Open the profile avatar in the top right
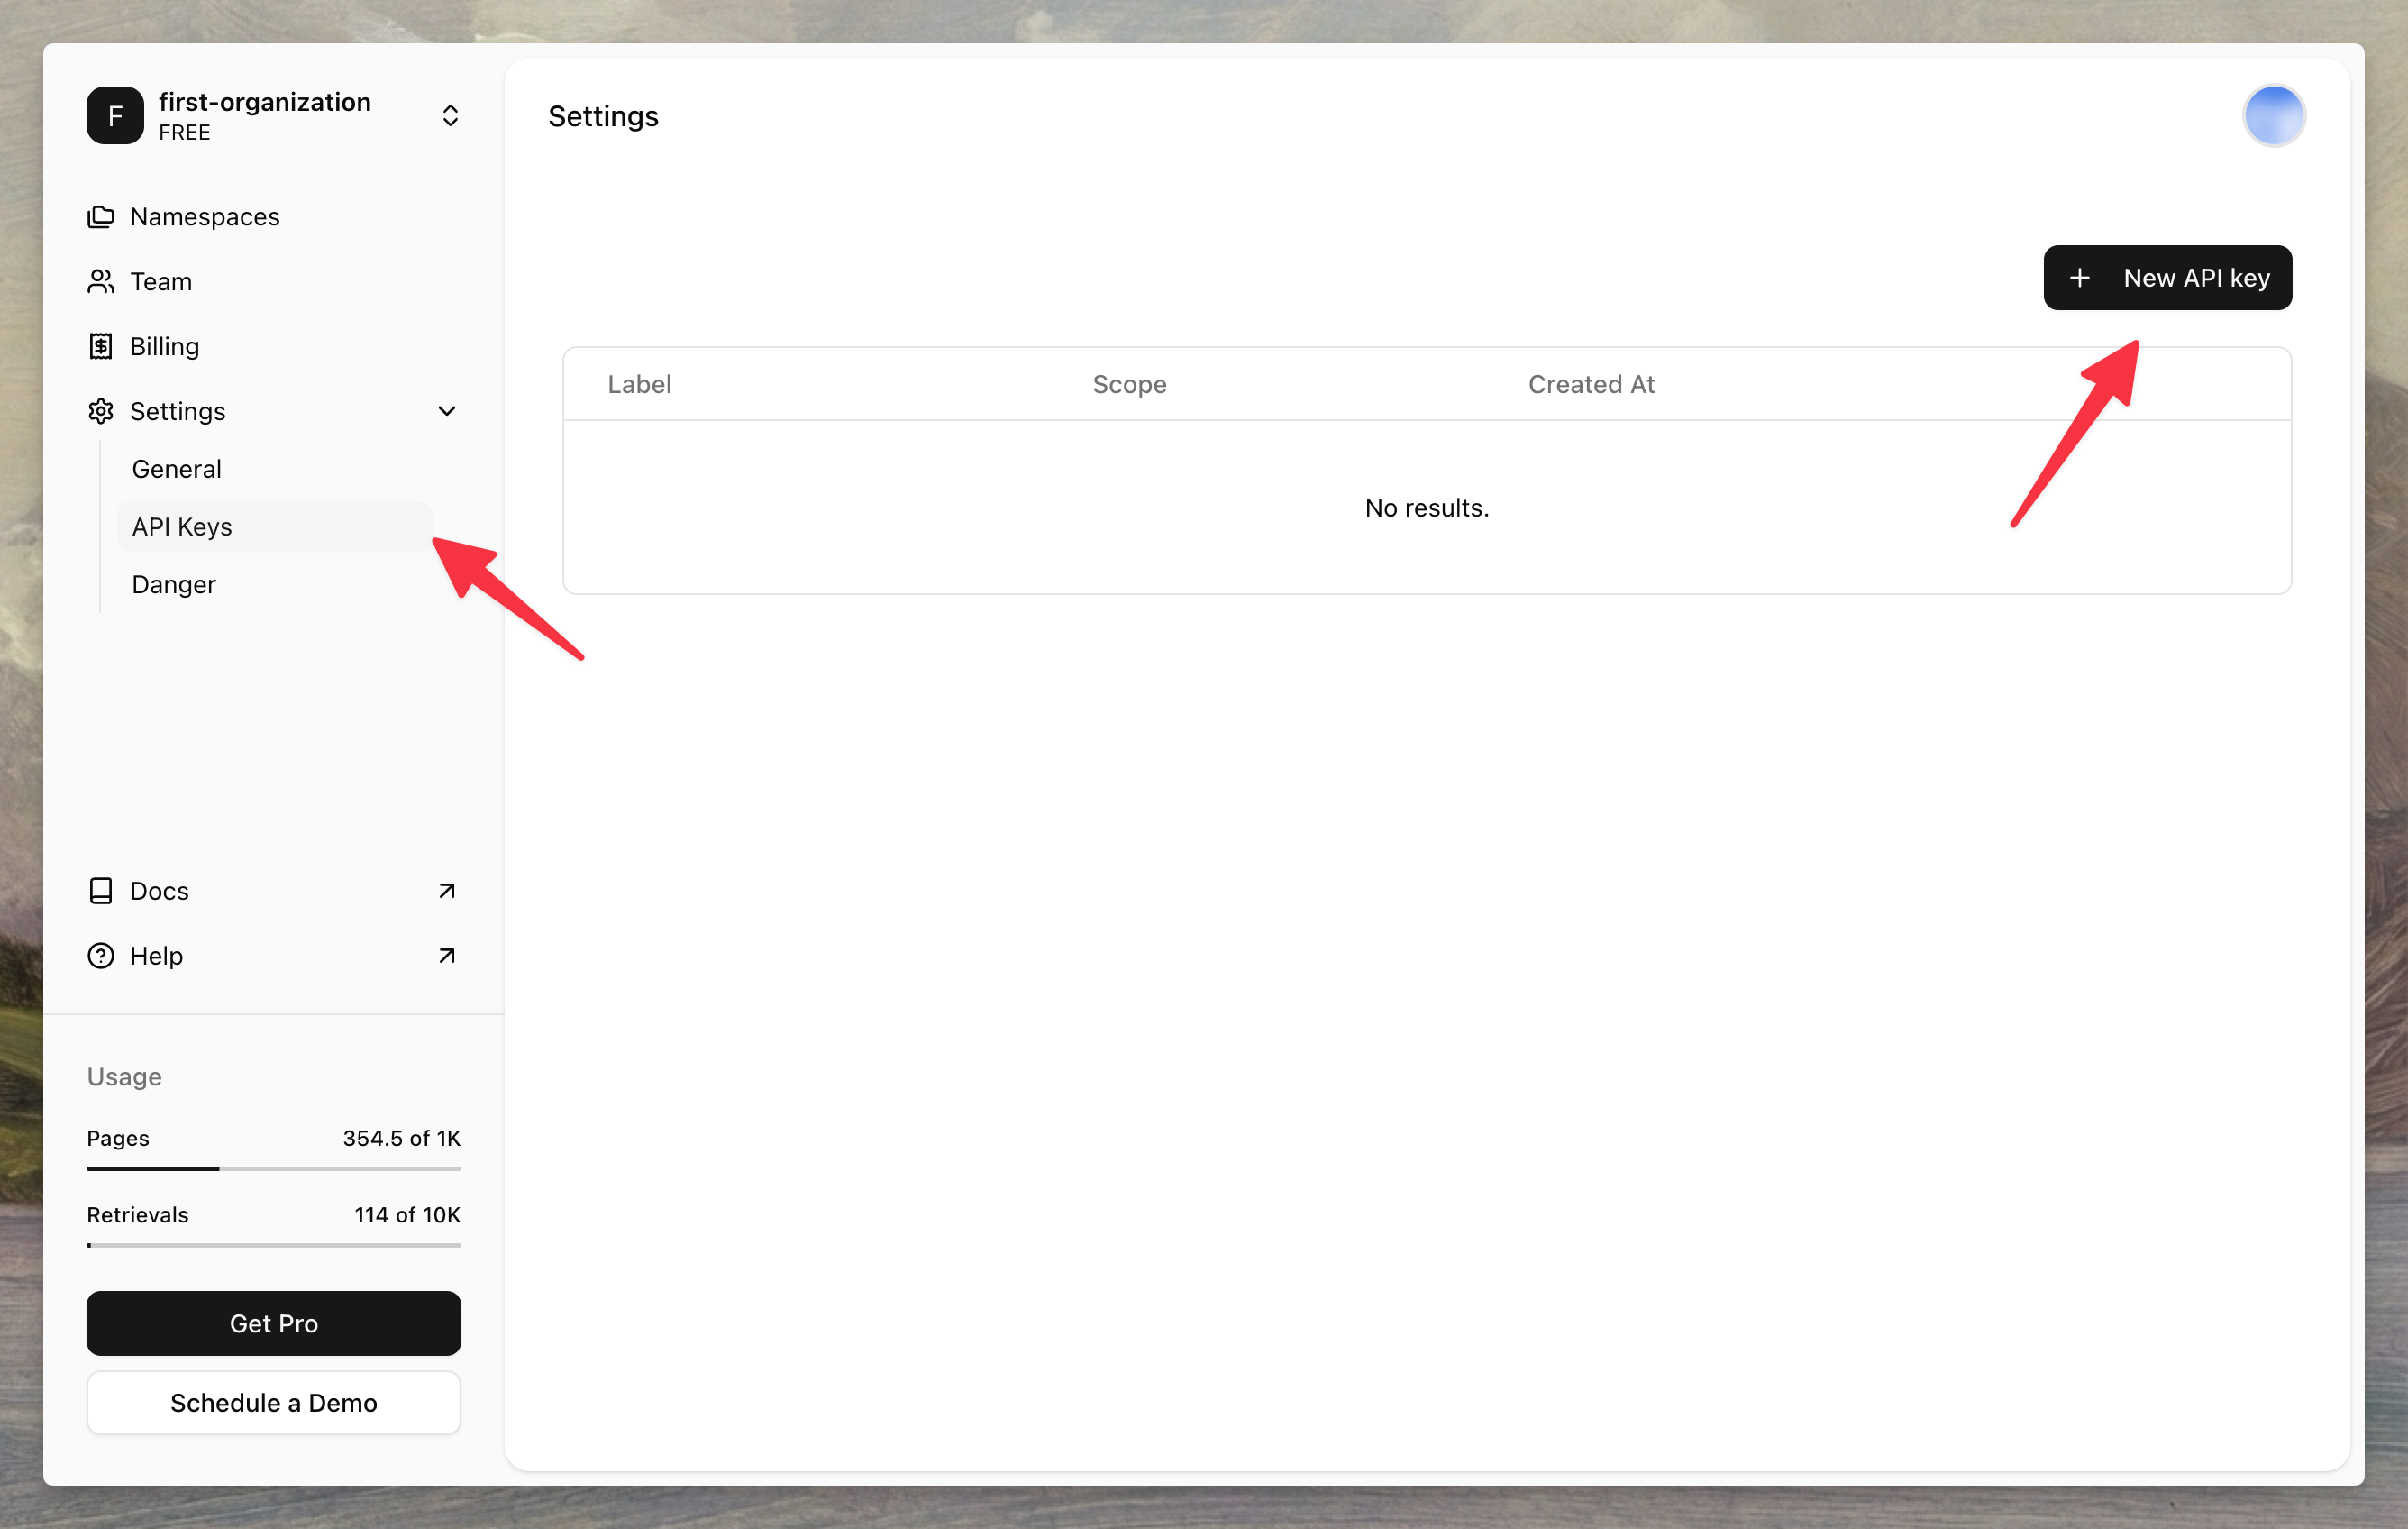The width and height of the screenshot is (2408, 1529). point(2273,115)
